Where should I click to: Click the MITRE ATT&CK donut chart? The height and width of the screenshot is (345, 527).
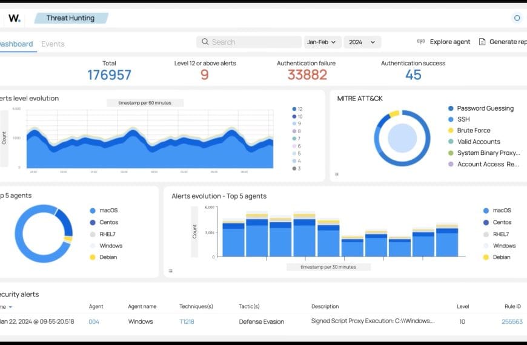402,138
